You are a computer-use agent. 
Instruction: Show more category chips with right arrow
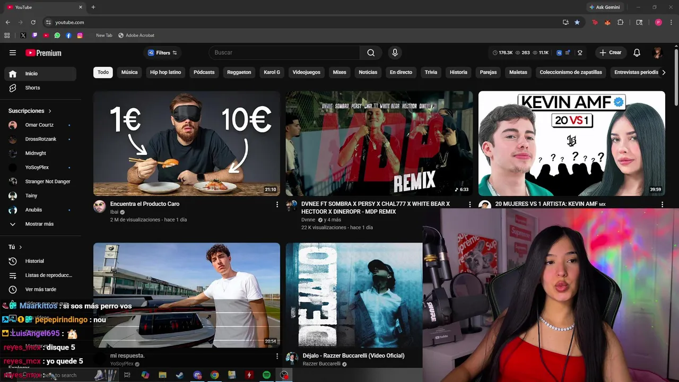tap(663, 72)
